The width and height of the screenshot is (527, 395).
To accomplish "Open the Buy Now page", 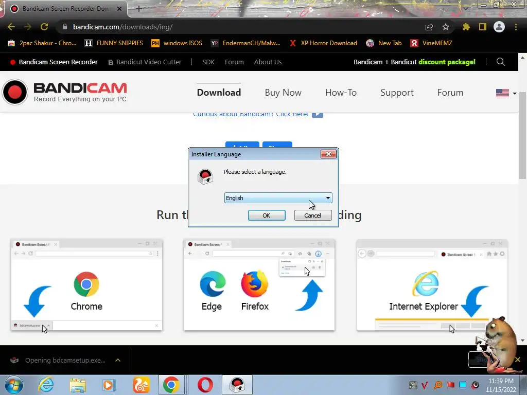I will pos(283,93).
